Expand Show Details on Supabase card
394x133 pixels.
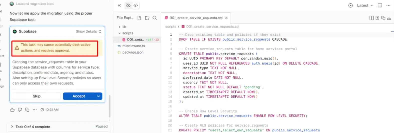(89, 31)
